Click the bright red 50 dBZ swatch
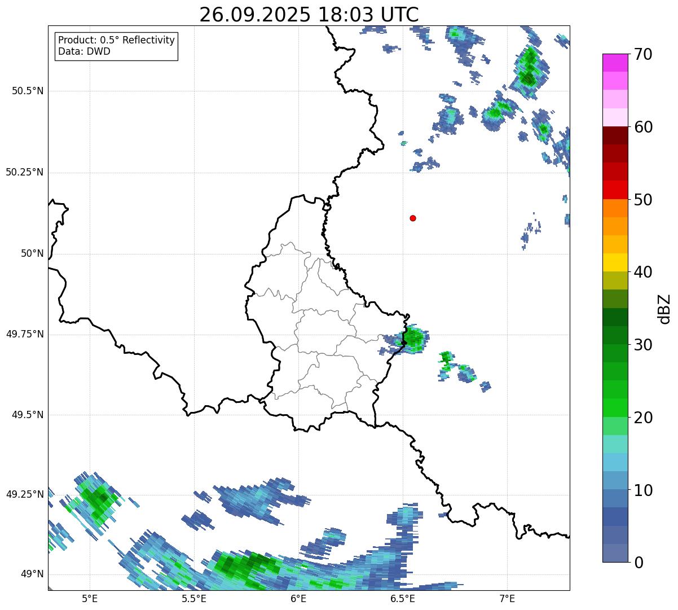Image resolution: width=678 pixels, height=610 pixels. tap(615, 190)
